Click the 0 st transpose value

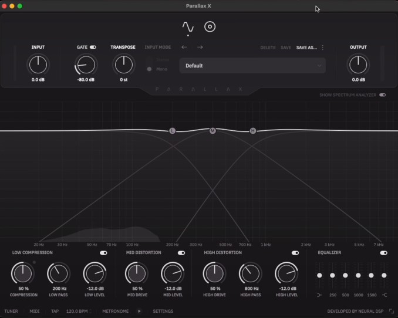[124, 80]
